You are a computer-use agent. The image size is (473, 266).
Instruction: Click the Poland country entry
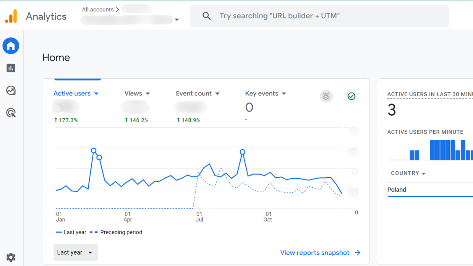pyautogui.click(x=396, y=190)
